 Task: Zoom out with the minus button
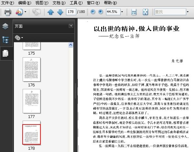93,12
